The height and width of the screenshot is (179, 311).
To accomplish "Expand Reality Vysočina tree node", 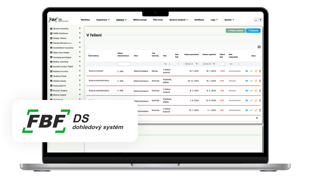I will click(x=80, y=62).
